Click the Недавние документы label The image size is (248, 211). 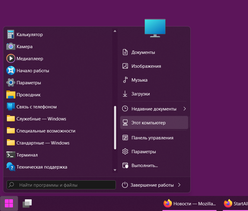tap(154, 109)
